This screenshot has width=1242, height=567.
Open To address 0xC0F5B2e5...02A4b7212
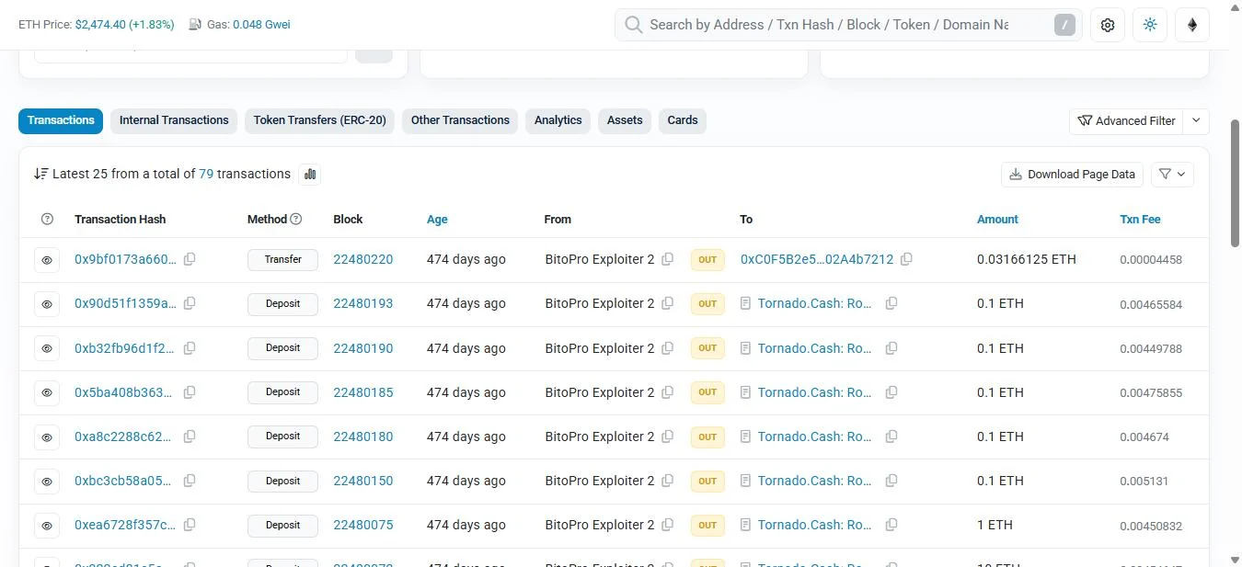pos(817,259)
